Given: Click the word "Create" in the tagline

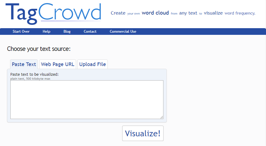Looking at the screenshot, I should [x=118, y=13].
